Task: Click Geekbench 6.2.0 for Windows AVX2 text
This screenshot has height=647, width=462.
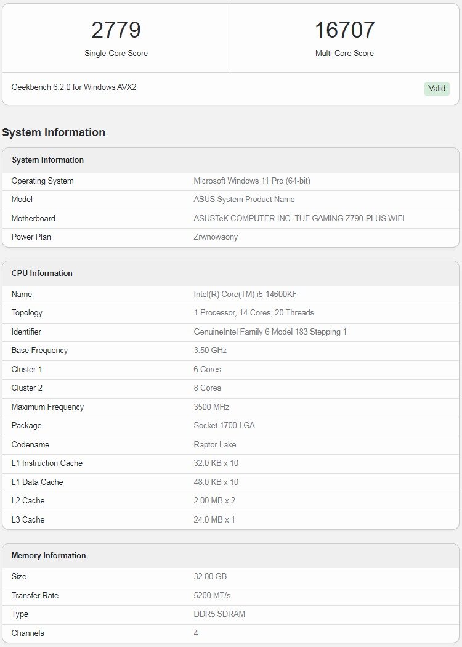Action: 74,87
